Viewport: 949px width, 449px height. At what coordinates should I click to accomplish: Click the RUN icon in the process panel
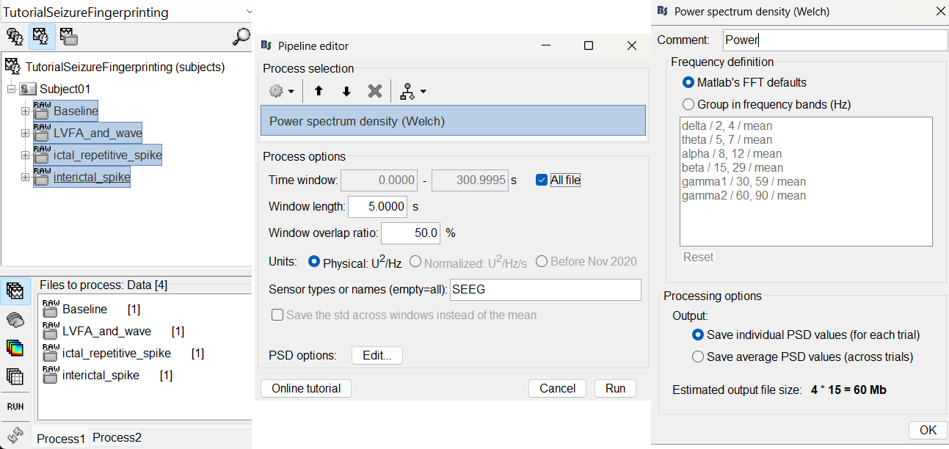point(15,406)
